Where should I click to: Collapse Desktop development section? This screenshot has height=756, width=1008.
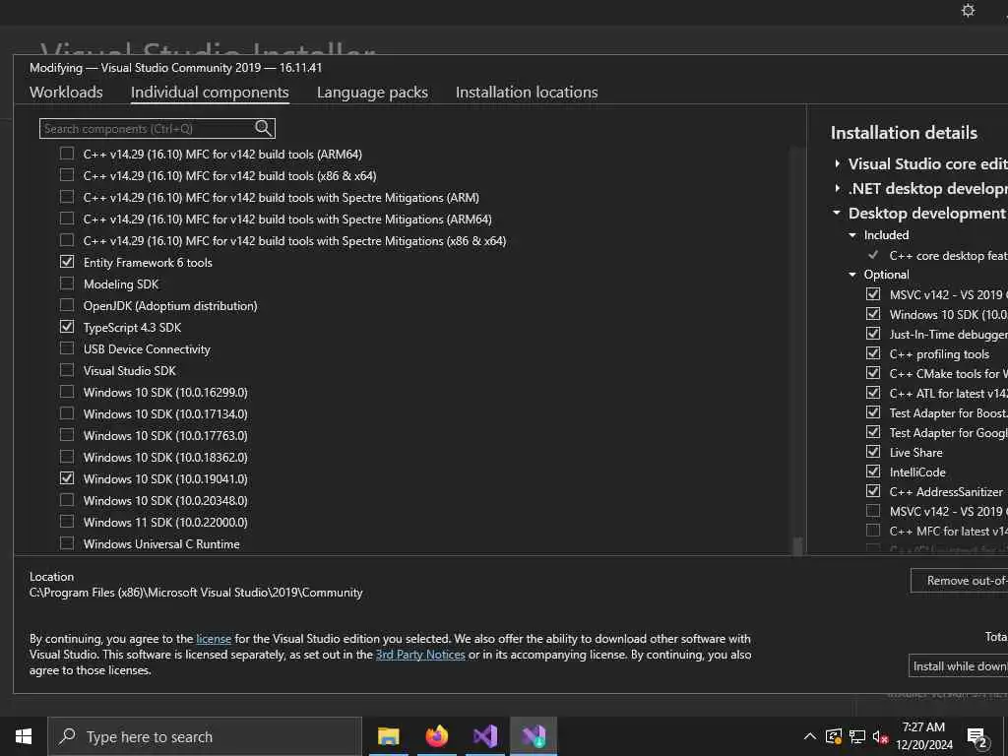click(837, 213)
